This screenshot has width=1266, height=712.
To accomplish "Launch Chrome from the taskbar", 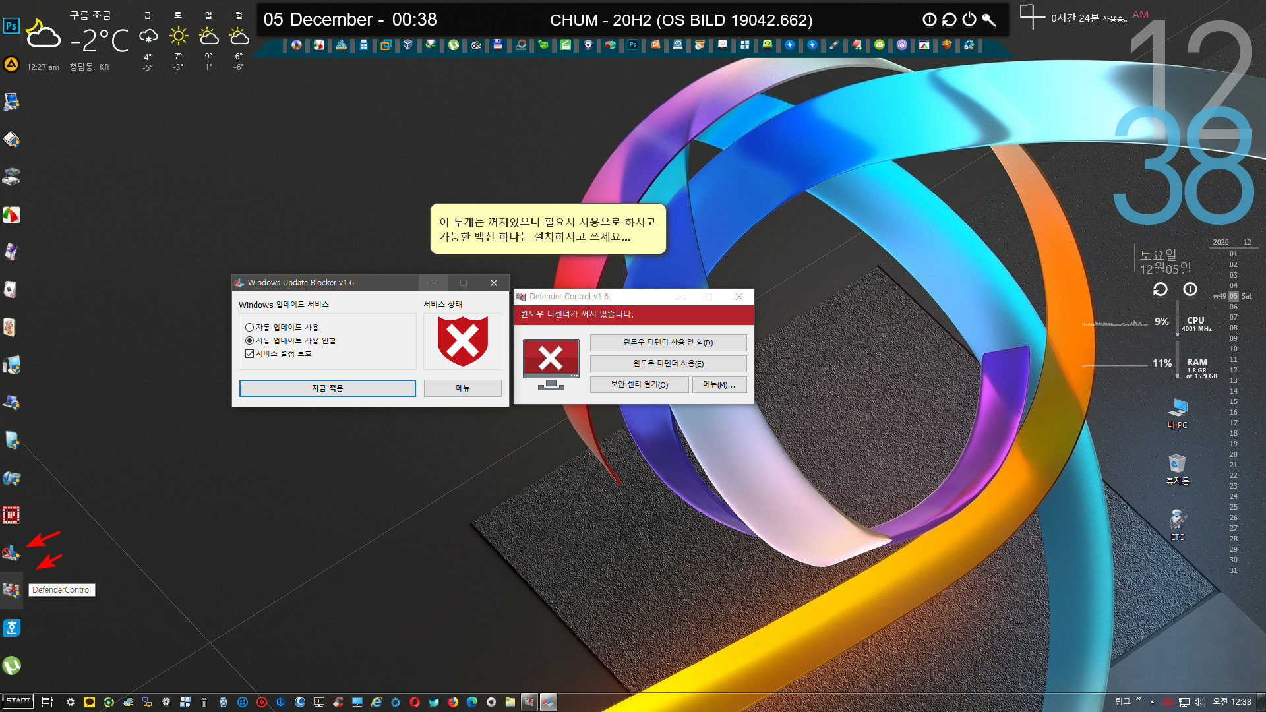I will point(491,702).
